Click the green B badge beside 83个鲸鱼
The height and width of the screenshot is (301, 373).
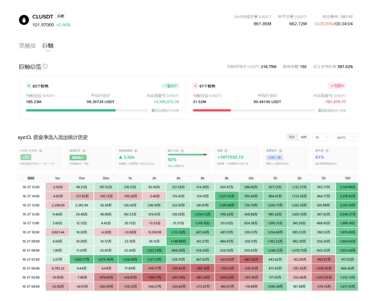29,86
